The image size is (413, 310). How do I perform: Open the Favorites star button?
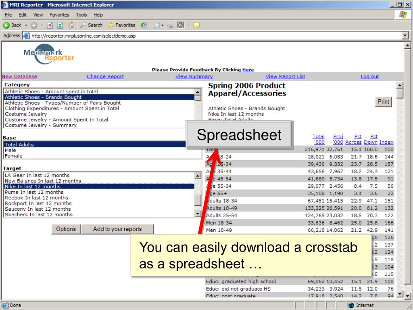click(x=121, y=25)
